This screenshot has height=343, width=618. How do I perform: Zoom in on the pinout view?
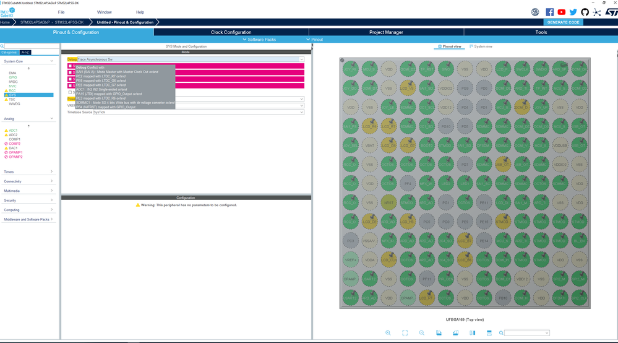click(x=388, y=332)
